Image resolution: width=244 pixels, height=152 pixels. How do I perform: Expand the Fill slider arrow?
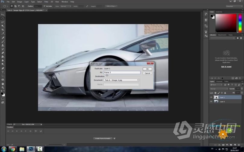point(242,93)
